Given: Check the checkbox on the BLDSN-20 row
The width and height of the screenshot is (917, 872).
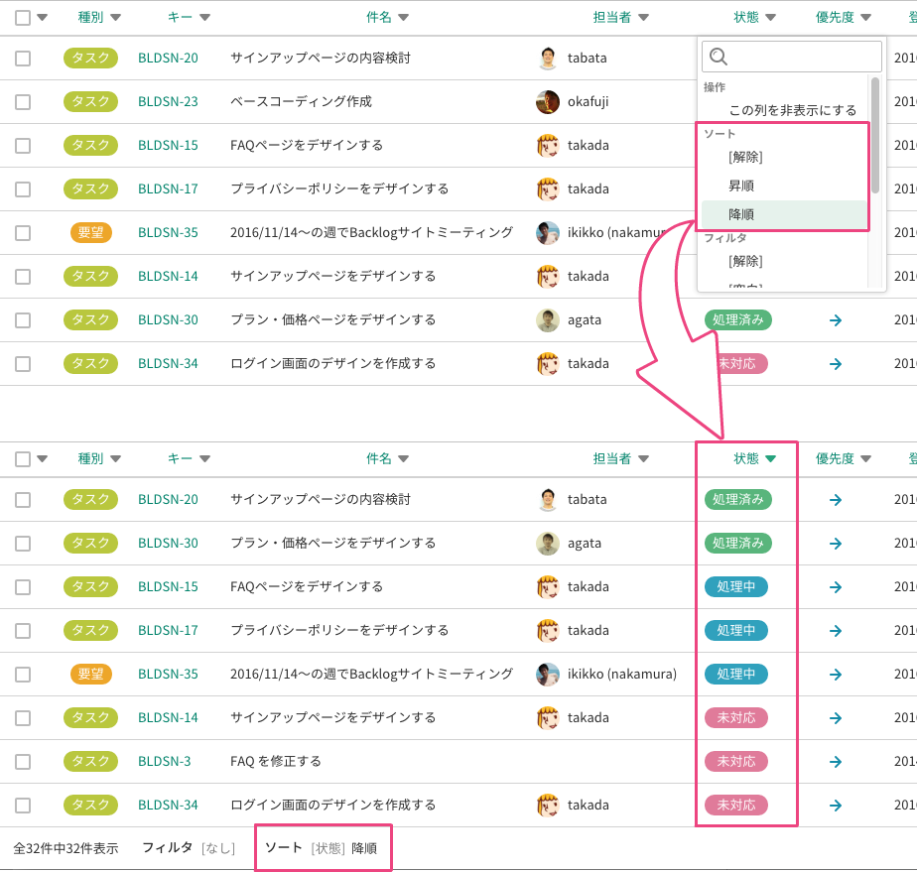Looking at the screenshot, I should 22,58.
